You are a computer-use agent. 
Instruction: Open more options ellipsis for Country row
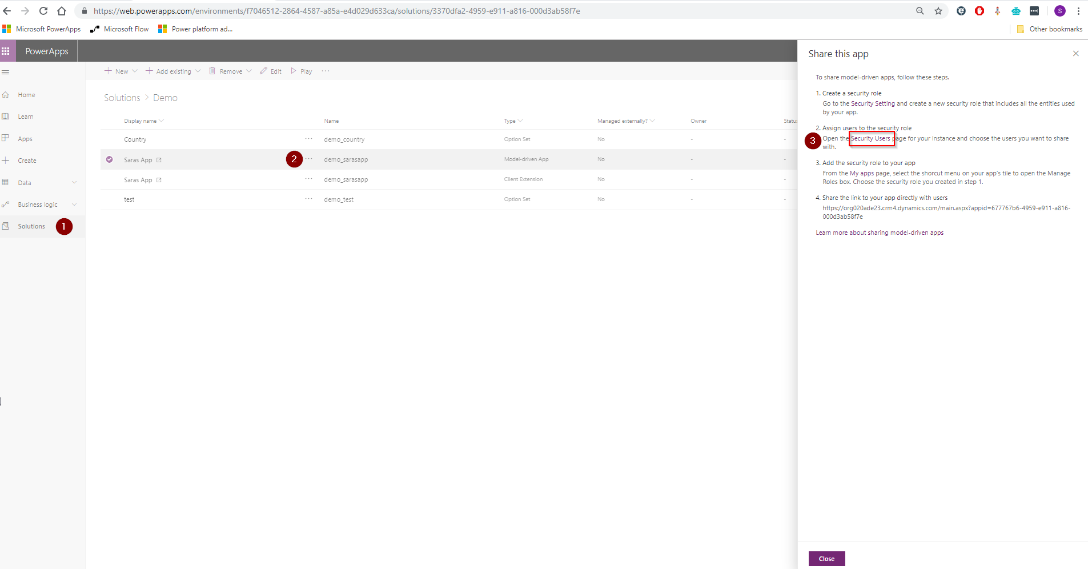(308, 139)
